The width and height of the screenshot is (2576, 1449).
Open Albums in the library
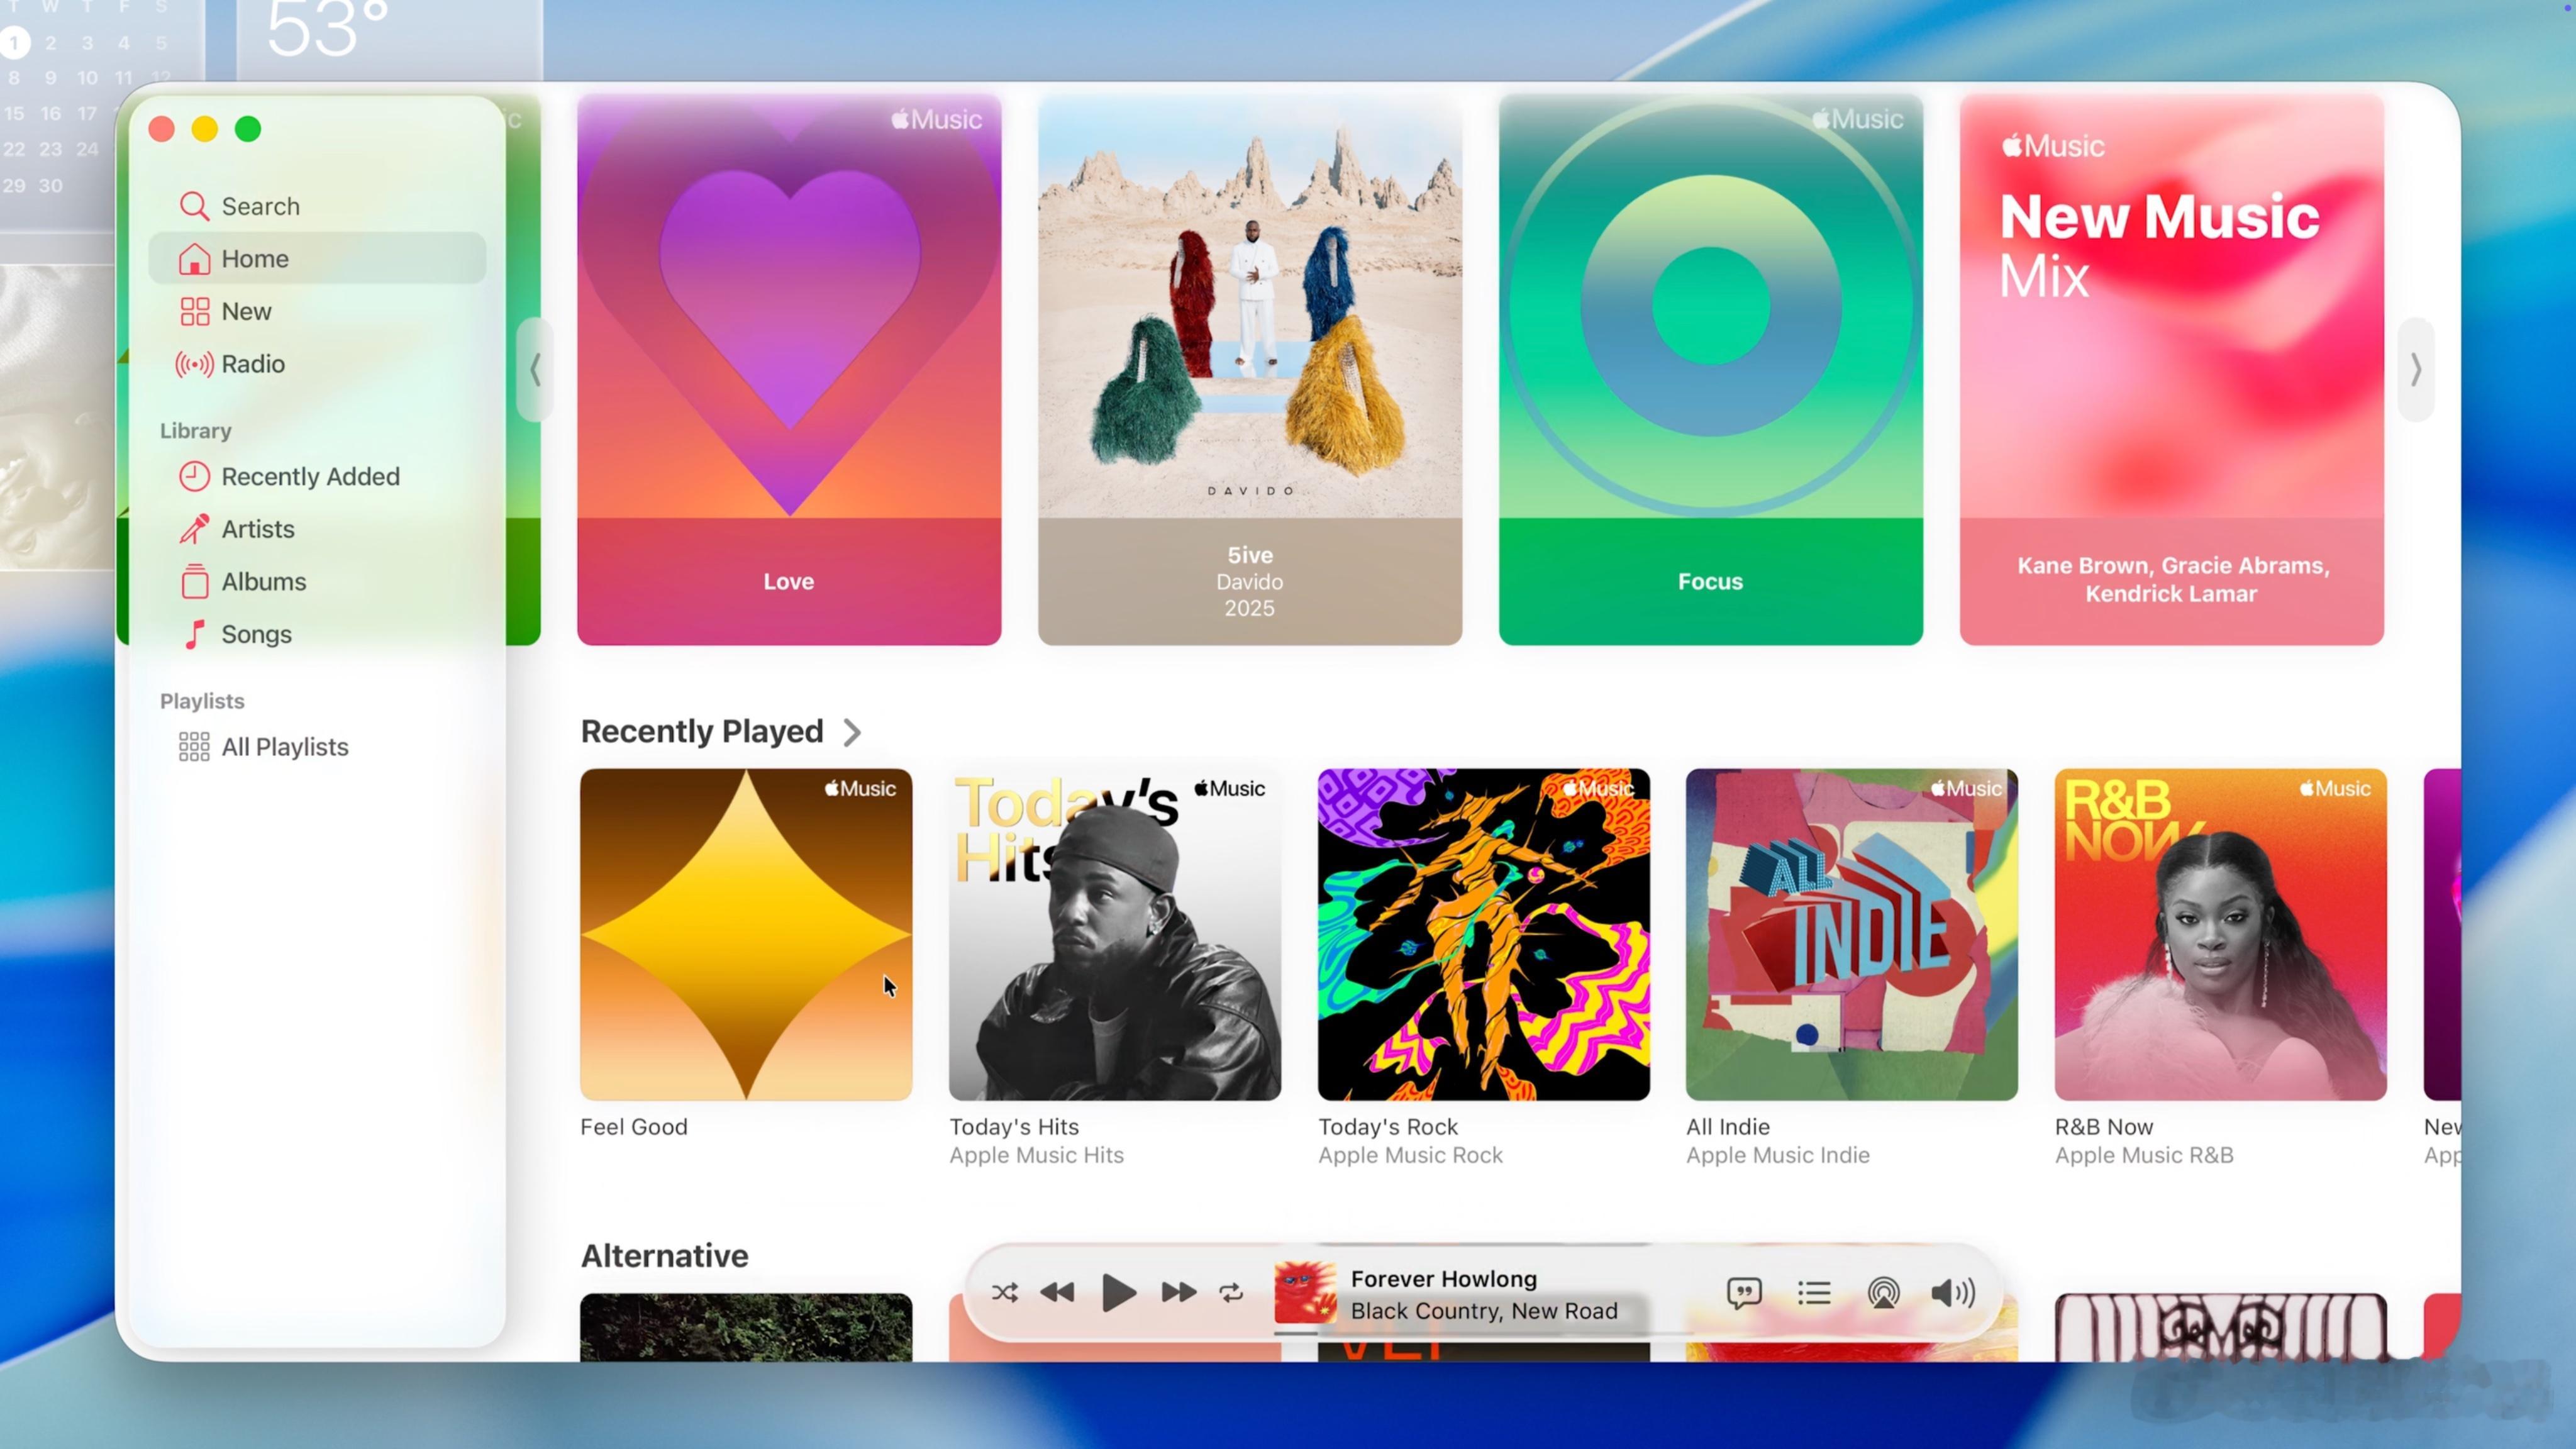(x=317, y=582)
